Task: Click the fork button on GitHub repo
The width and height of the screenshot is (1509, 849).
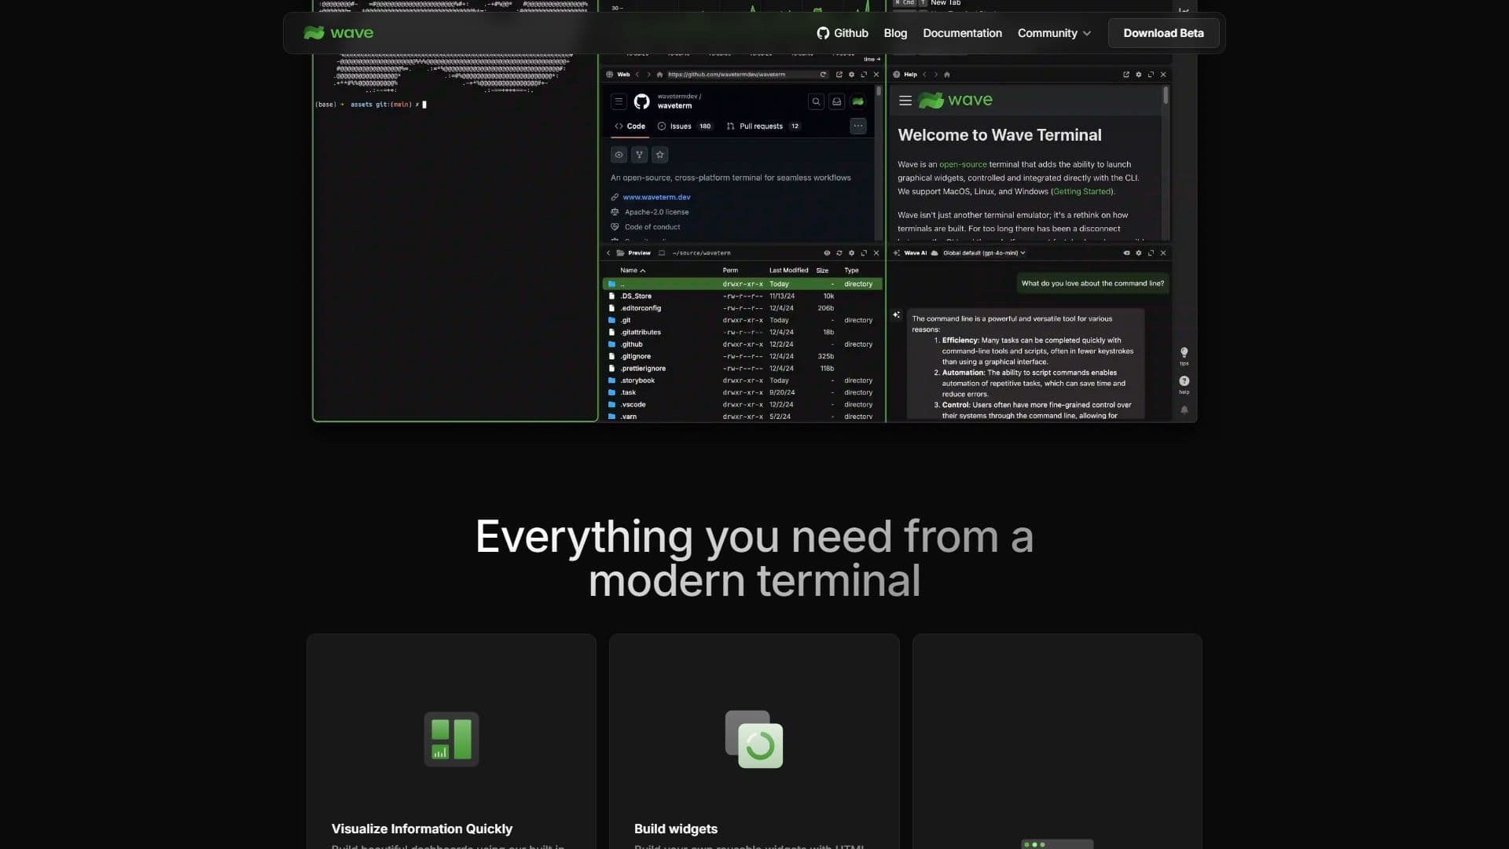Action: 639,155
